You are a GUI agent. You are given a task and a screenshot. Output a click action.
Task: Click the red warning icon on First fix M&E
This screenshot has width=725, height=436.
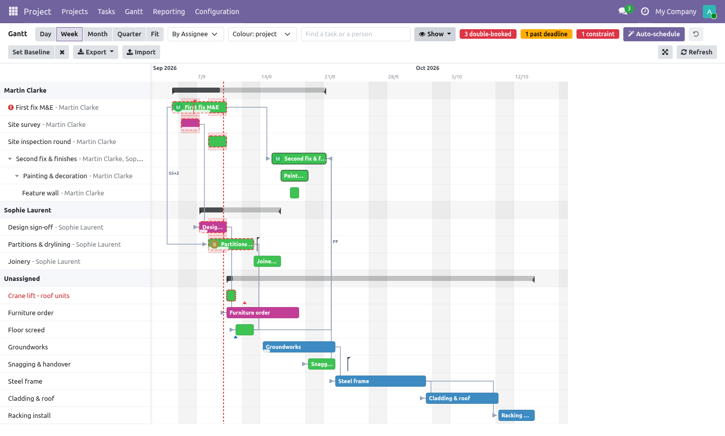click(x=11, y=107)
